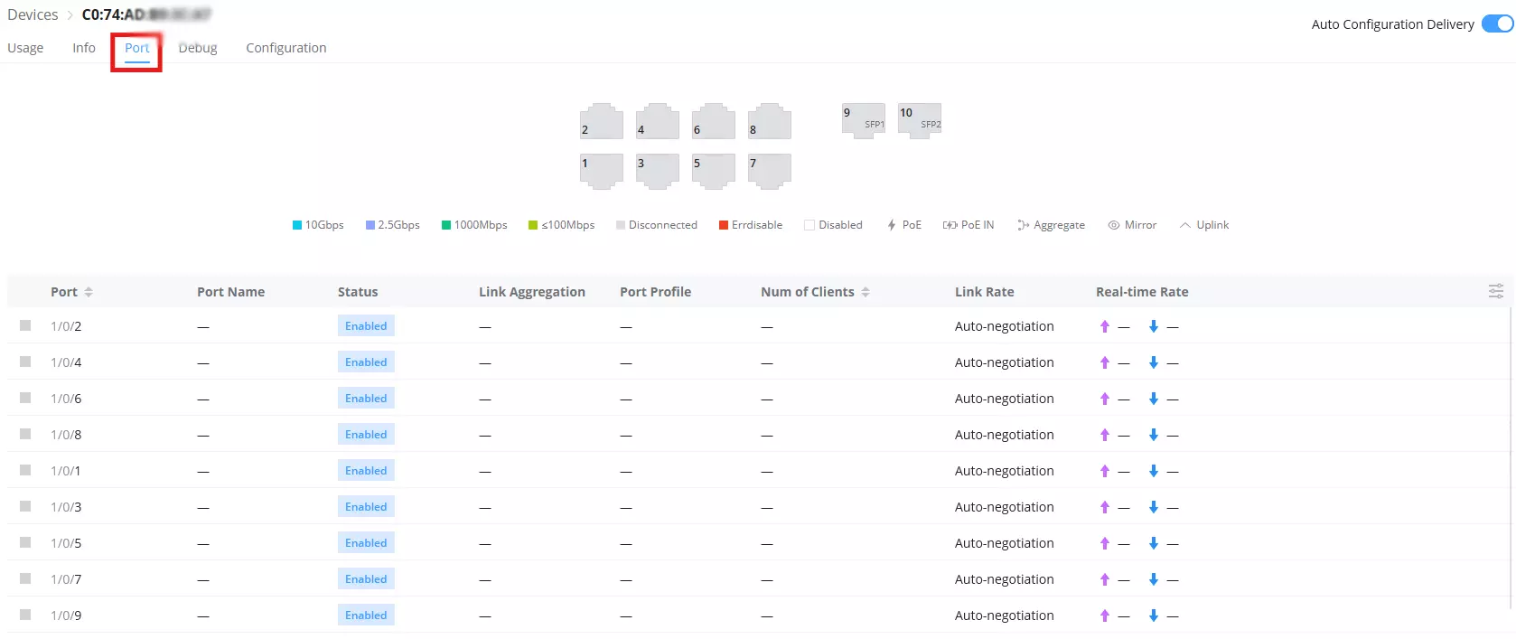Click the PoE lightning legend icon
Screen dimensions: 1516x639
click(x=892, y=225)
